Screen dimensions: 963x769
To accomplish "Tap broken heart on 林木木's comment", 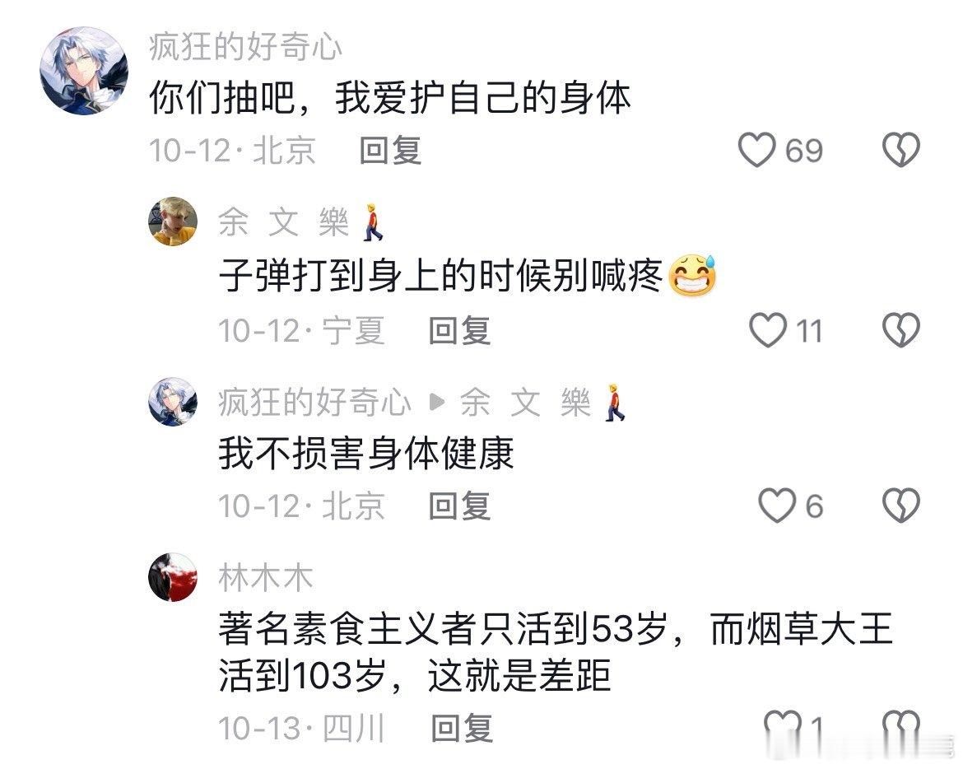I will [x=901, y=727].
